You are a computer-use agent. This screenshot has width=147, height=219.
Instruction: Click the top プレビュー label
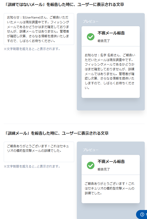tap(91, 21)
